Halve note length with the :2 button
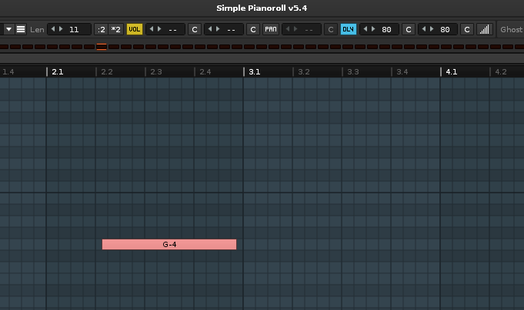This screenshot has height=310, width=524. pos(101,29)
